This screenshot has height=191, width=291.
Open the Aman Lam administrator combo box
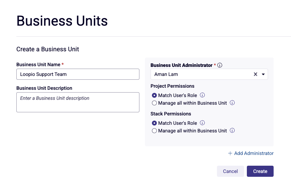coord(209,74)
